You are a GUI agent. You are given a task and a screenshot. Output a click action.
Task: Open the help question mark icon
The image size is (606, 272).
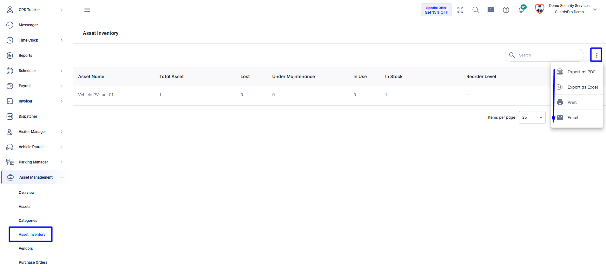click(506, 10)
